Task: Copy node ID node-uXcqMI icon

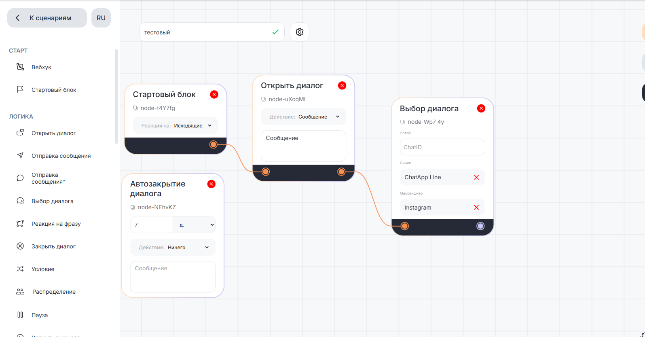Action: click(x=264, y=99)
